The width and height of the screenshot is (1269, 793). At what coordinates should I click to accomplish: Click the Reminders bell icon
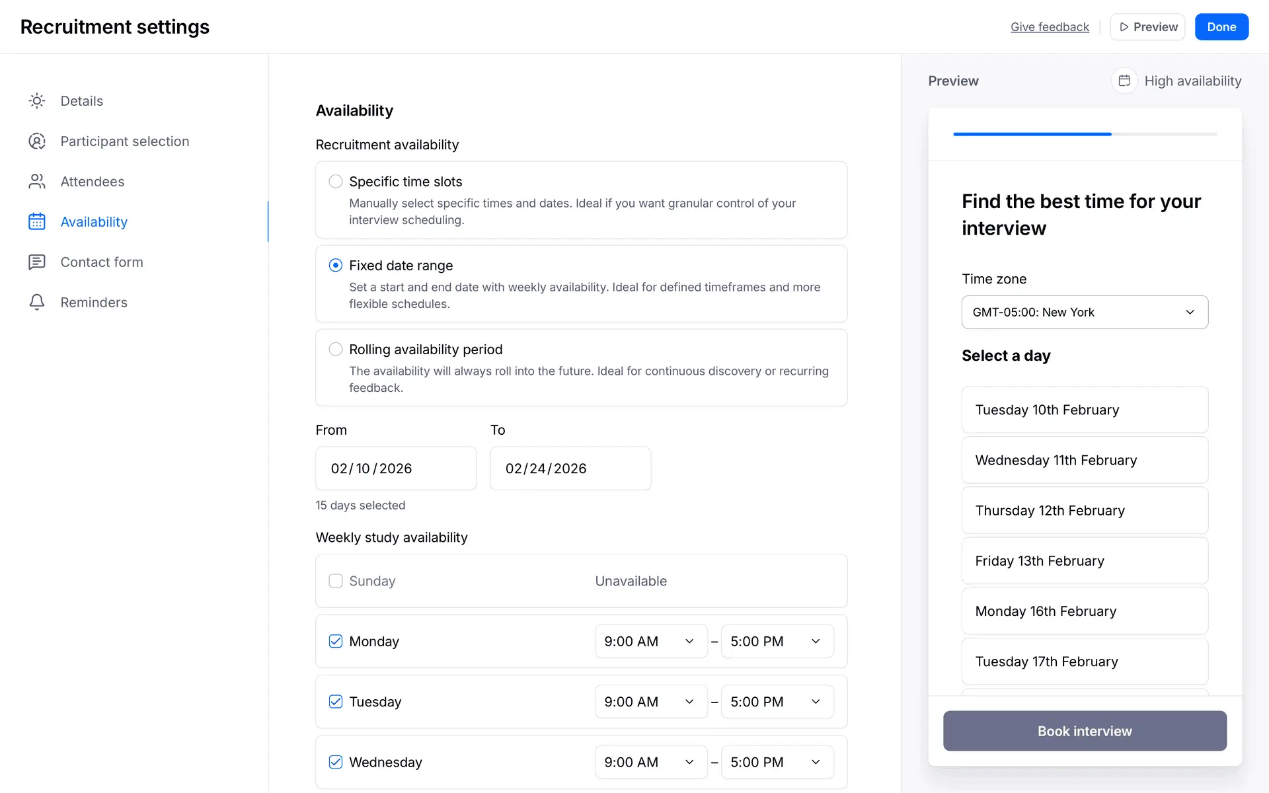point(37,303)
